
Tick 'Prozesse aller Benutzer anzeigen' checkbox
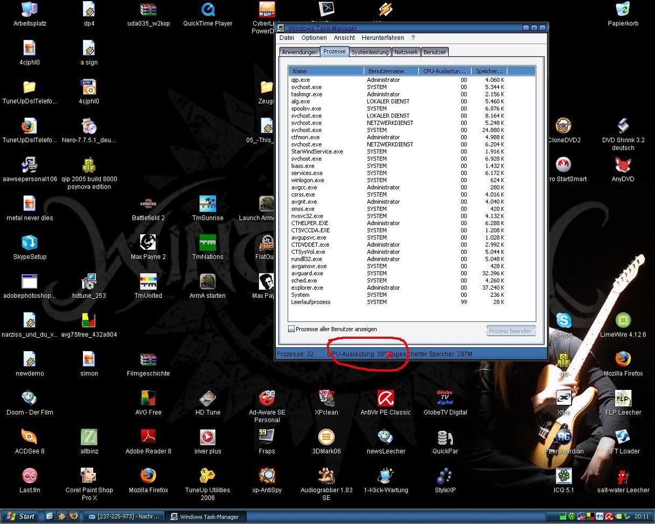pos(291,329)
